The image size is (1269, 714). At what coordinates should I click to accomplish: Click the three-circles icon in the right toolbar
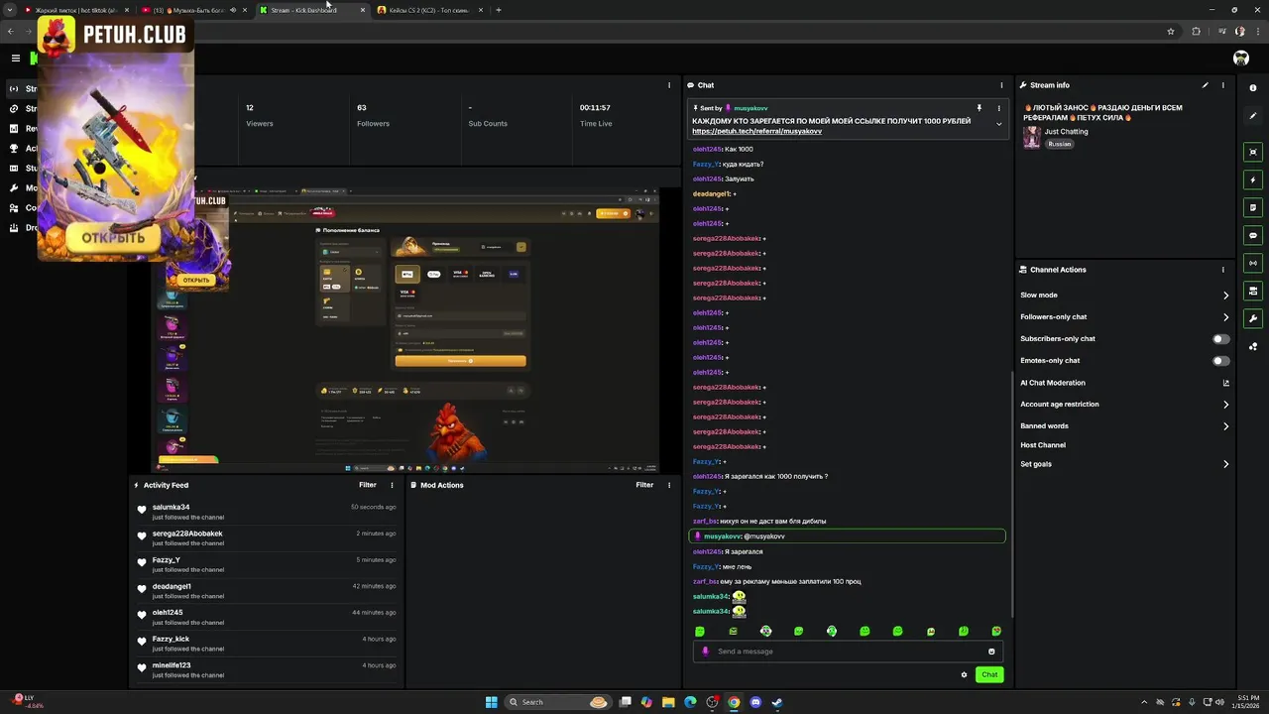(1253, 346)
